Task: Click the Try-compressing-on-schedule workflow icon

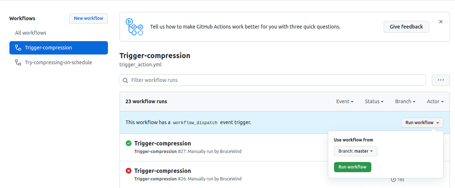Action: click(x=18, y=62)
